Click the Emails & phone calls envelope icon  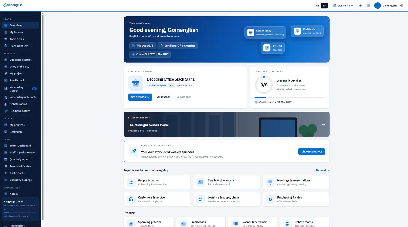pyautogui.click(x=201, y=182)
